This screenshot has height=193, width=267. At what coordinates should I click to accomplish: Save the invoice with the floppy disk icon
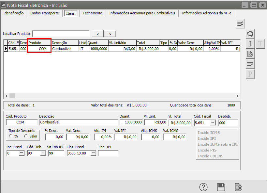(221, 187)
